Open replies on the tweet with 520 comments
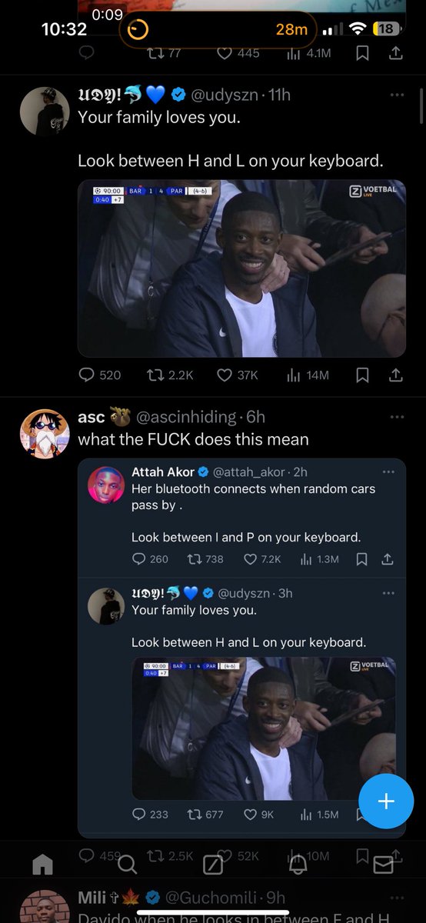Viewport: 426px width, 923px height. 100,375
